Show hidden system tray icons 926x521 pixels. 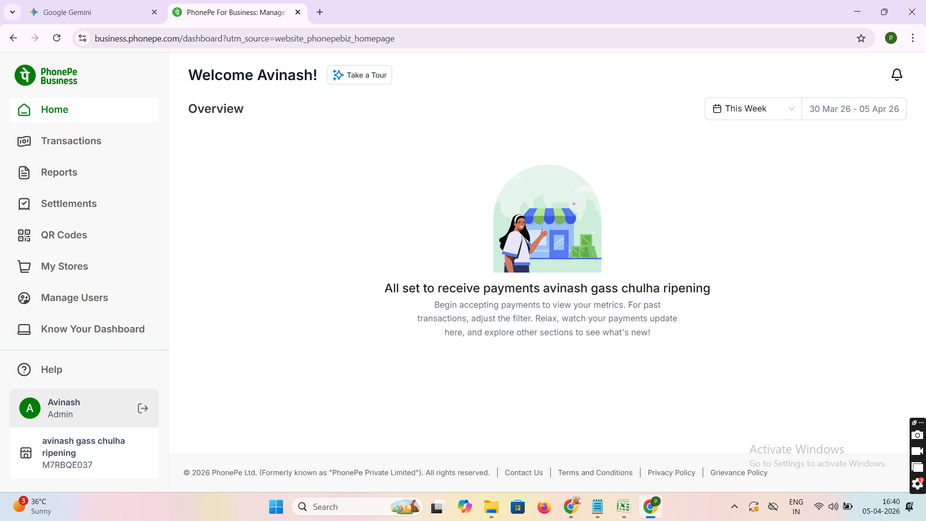click(735, 507)
